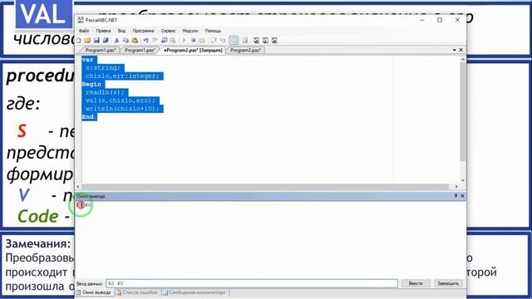Click the 'var' keyword line in code

pos(87,60)
